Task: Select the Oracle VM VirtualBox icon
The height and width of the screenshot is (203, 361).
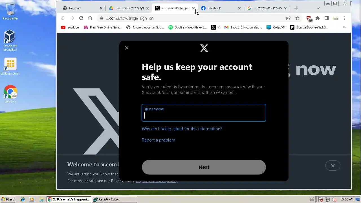Action: click(10, 41)
